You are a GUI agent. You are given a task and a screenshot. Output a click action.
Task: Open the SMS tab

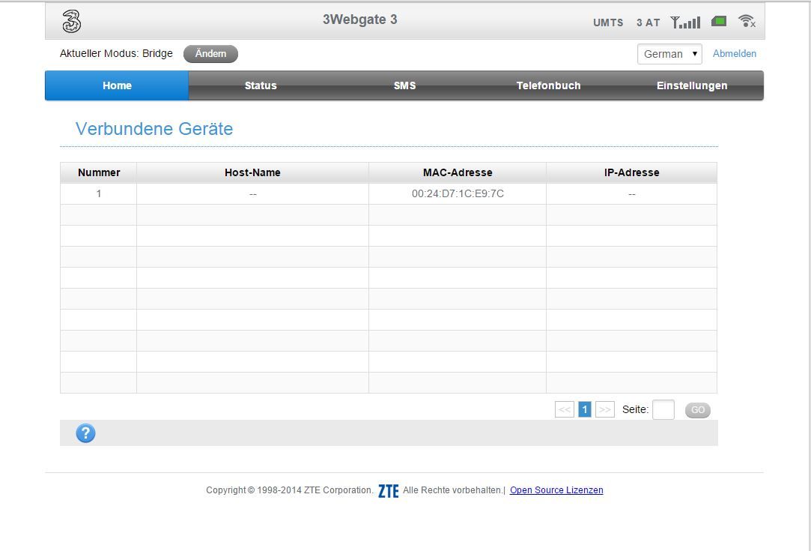[404, 85]
